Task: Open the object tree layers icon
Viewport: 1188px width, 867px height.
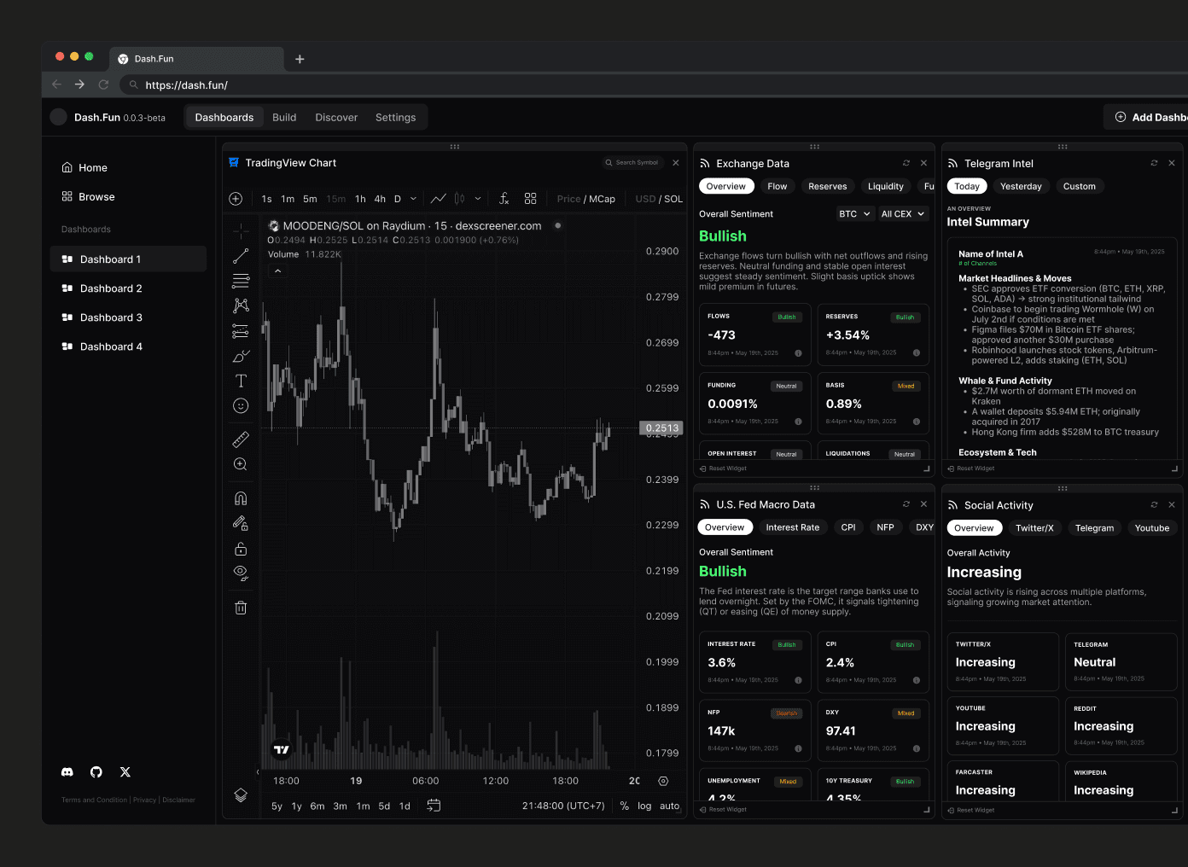Action: click(x=241, y=795)
